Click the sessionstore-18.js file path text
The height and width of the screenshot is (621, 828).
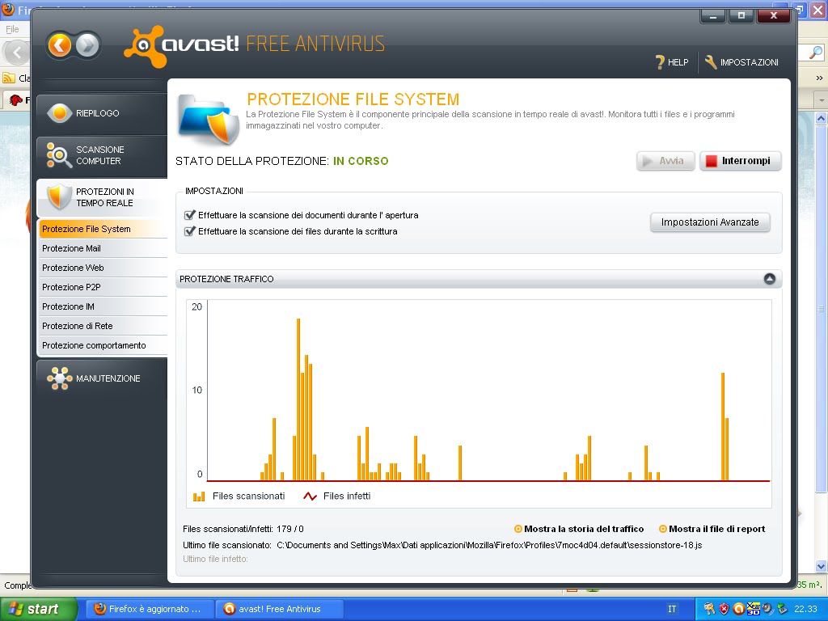[489, 545]
